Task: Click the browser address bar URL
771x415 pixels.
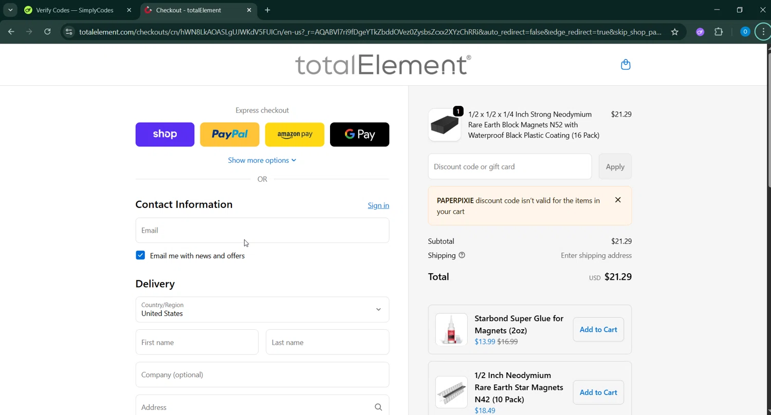Action: coord(370,32)
